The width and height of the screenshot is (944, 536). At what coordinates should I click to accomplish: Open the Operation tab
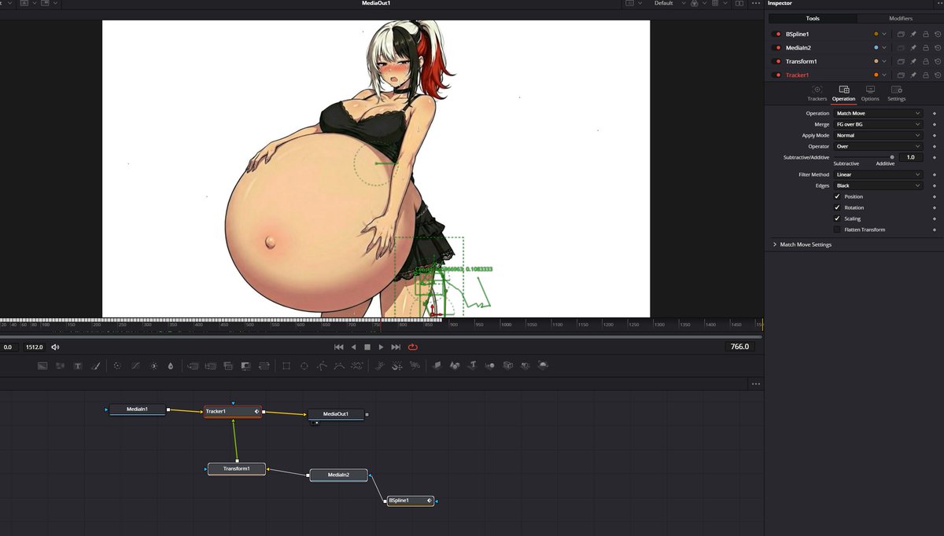[843, 94]
